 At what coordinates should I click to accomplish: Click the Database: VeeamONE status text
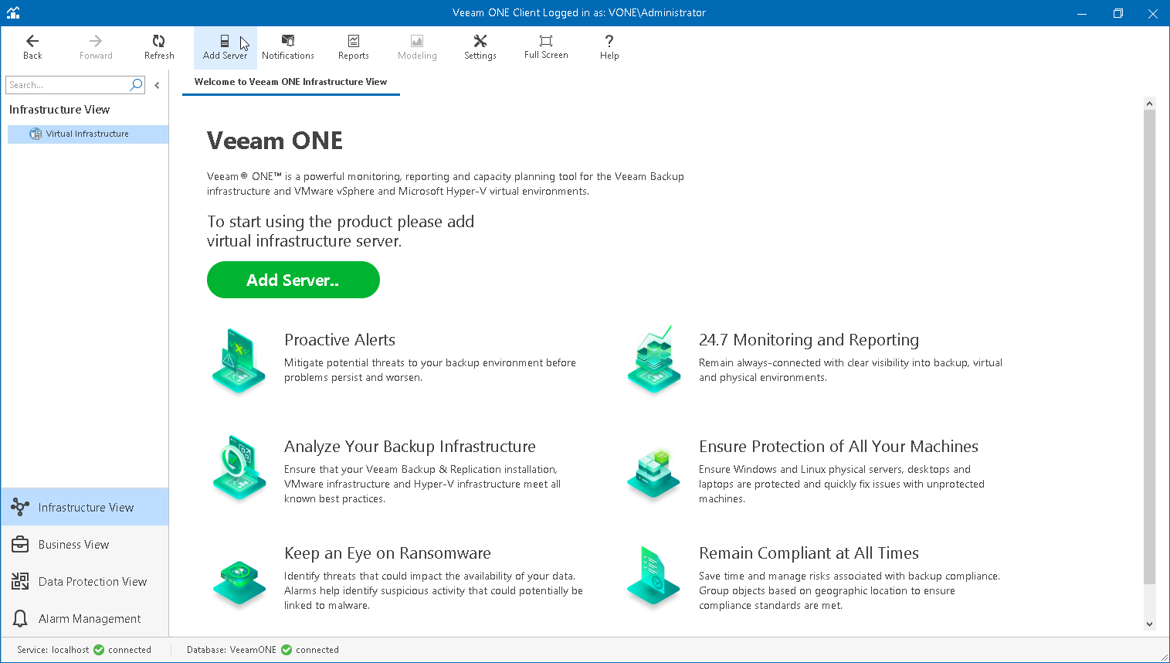click(x=232, y=650)
